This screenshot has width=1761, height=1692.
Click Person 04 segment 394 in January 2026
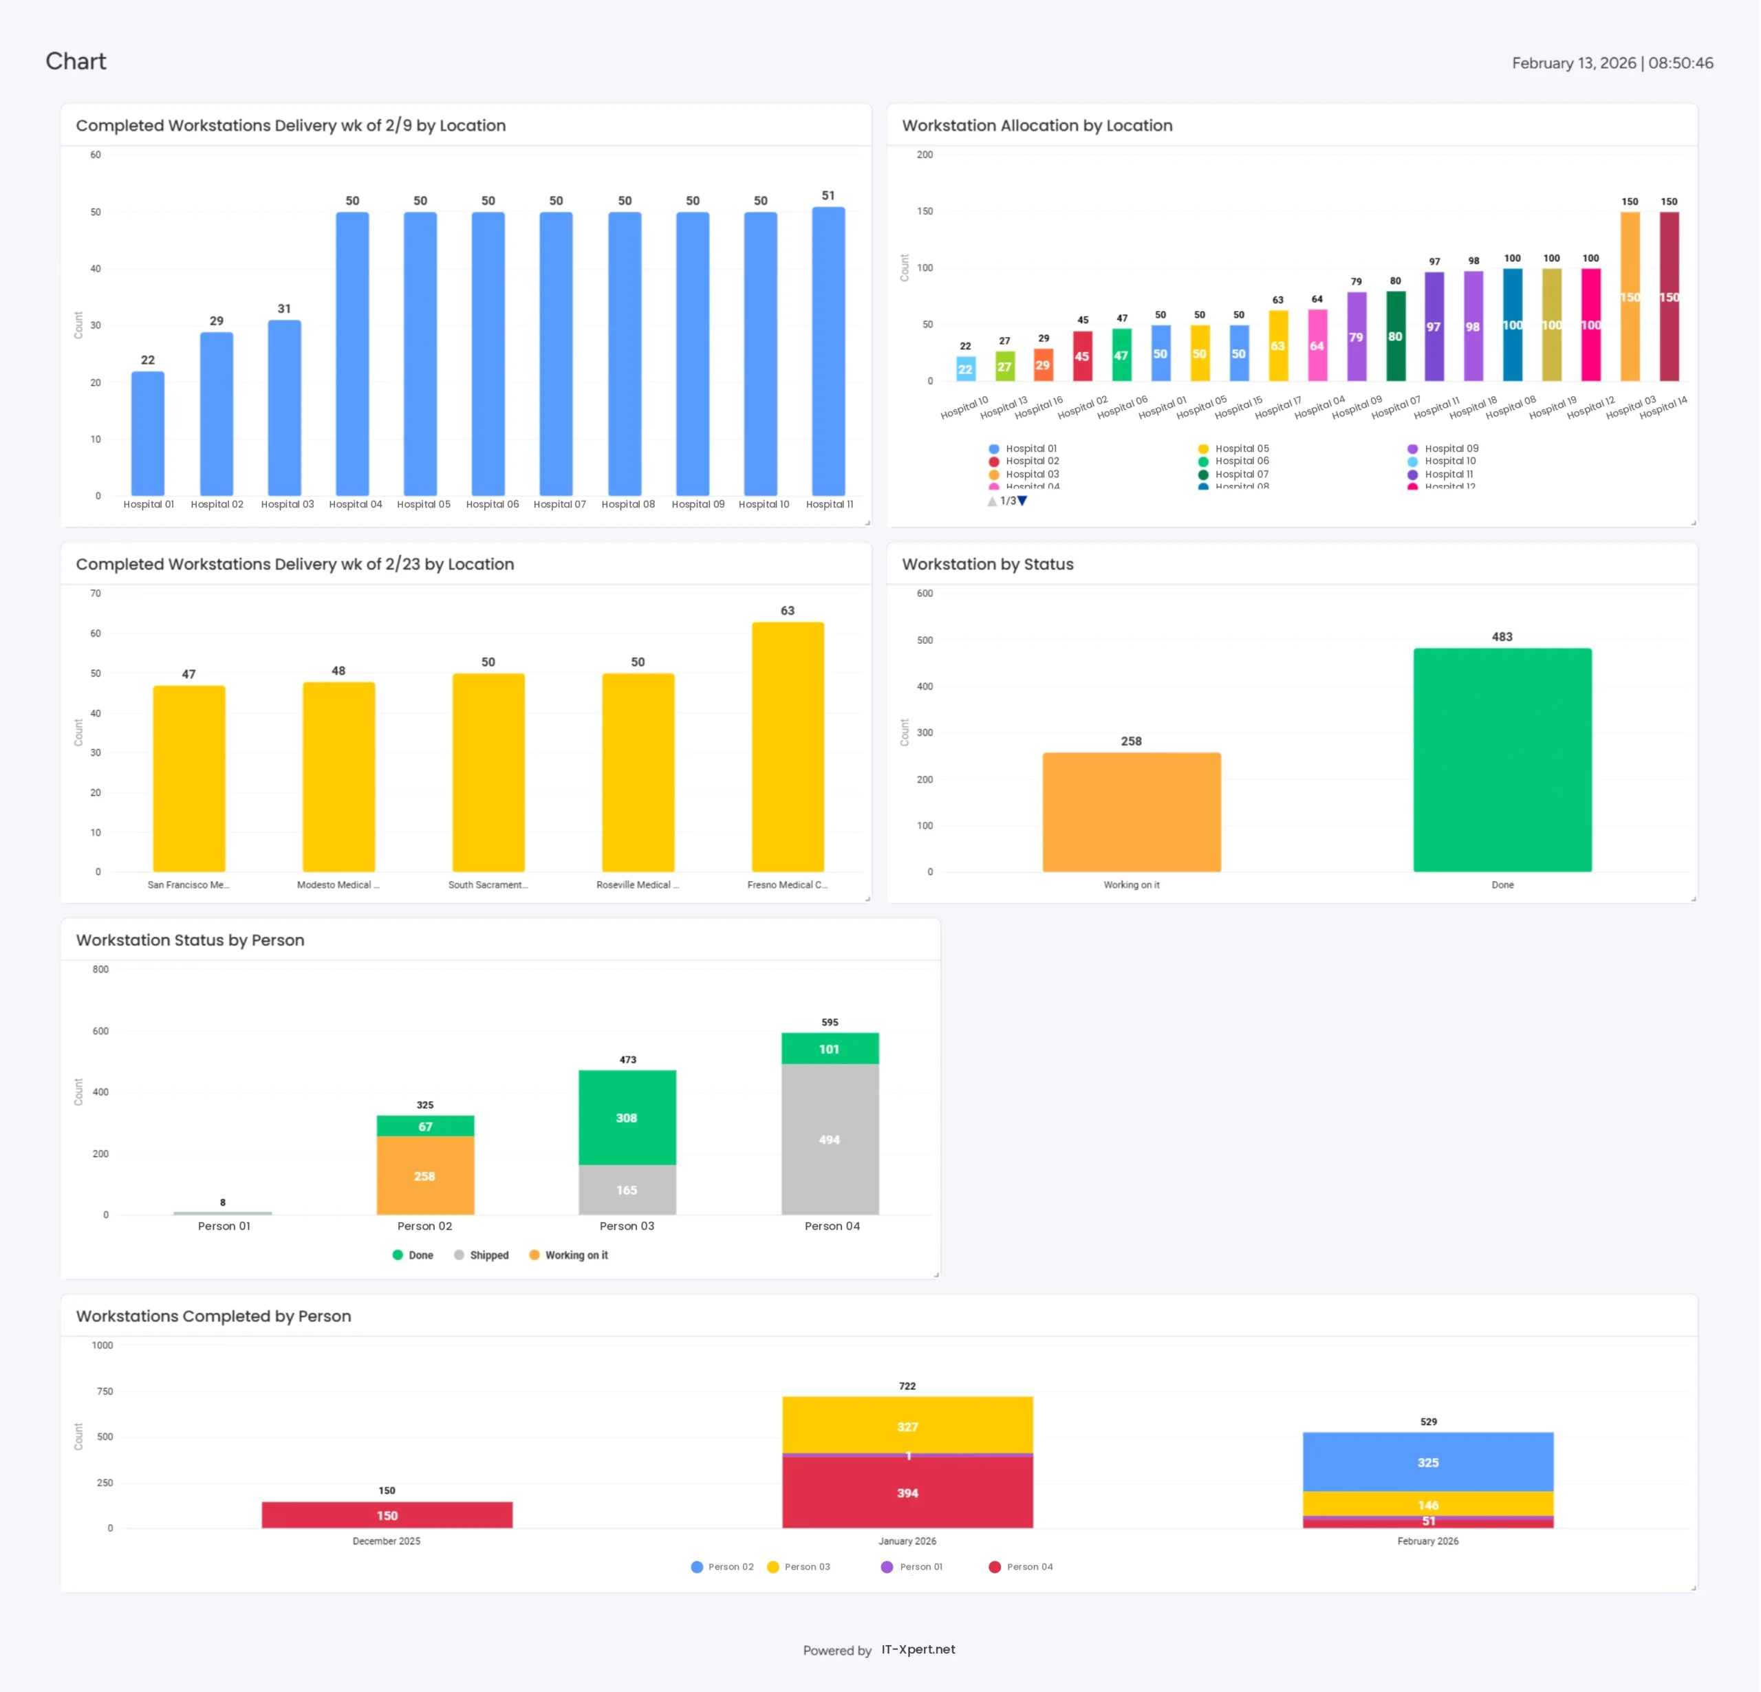(907, 1493)
